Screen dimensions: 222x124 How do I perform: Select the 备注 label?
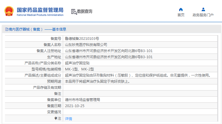tap(58, 94)
